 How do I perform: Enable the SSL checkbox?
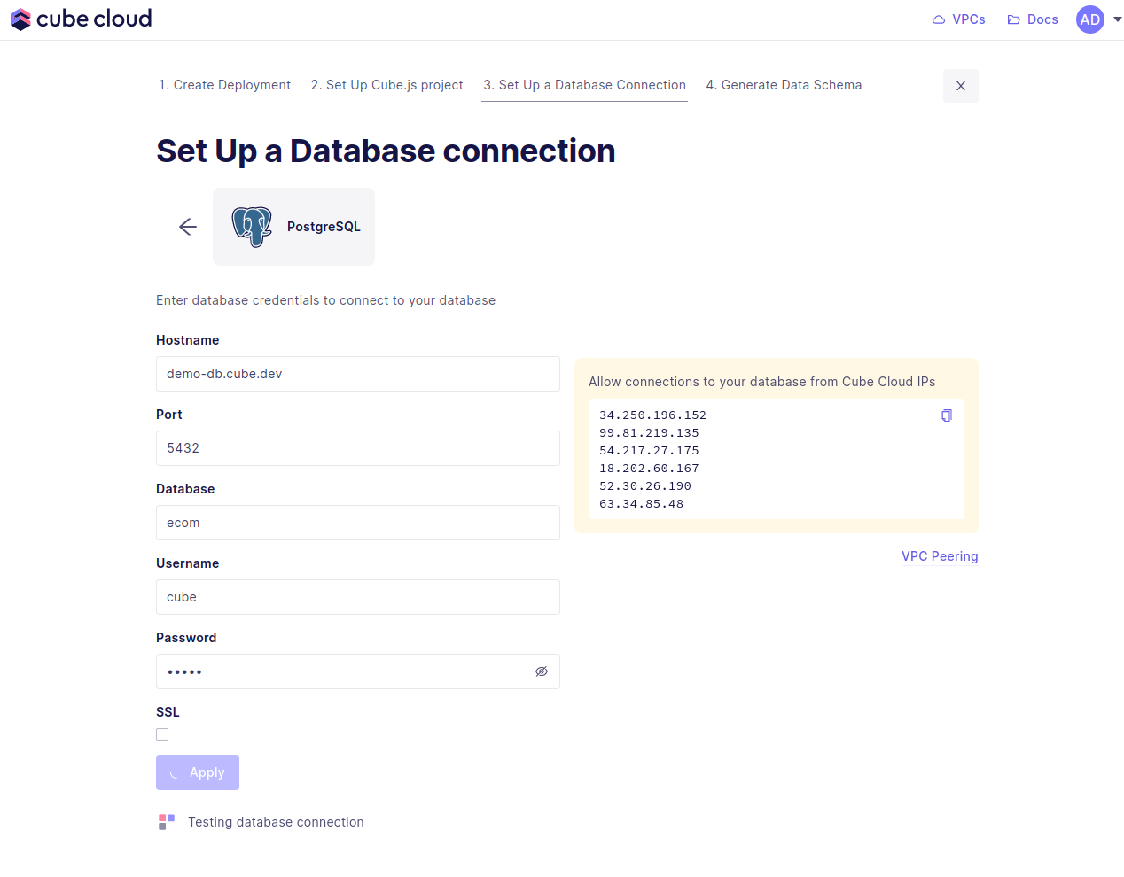[x=162, y=734]
